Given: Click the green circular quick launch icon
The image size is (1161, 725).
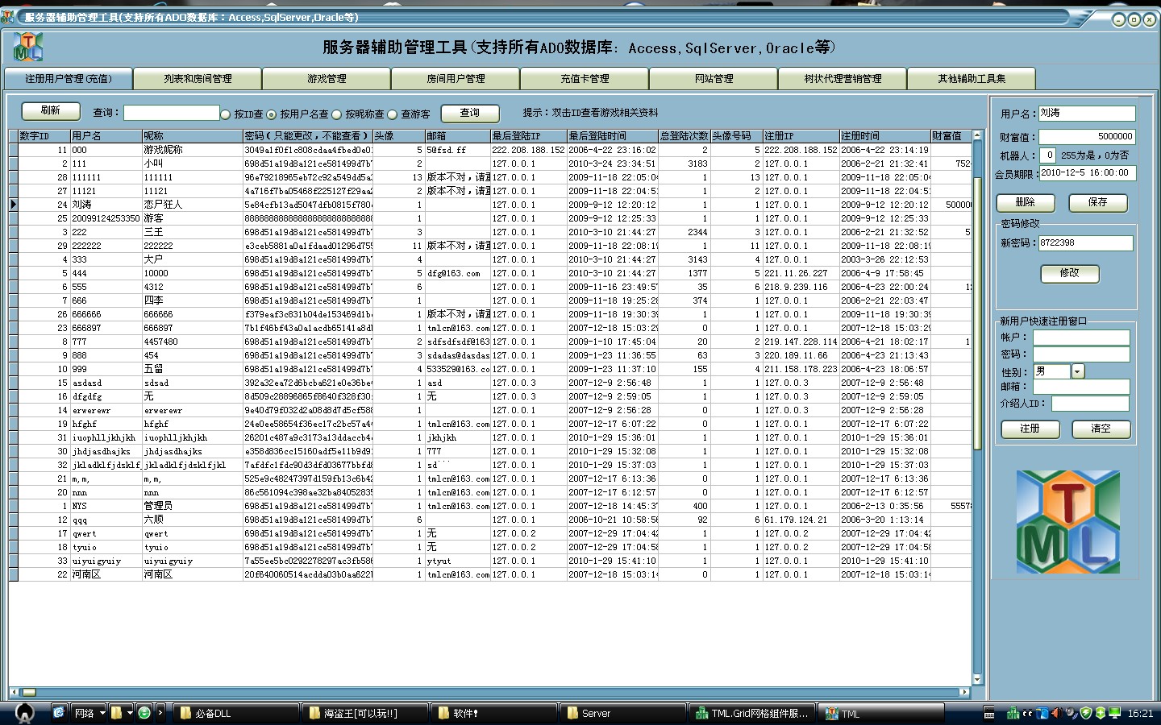Looking at the screenshot, I should click(x=144, y=713).
